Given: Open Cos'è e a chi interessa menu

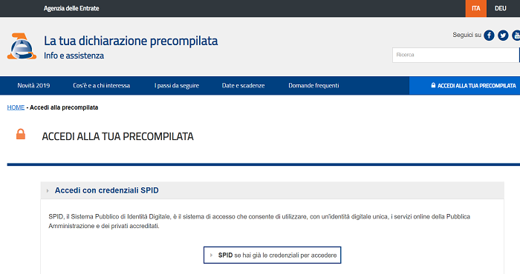Looking at the screenshot, I should click(x=102, y=86).
